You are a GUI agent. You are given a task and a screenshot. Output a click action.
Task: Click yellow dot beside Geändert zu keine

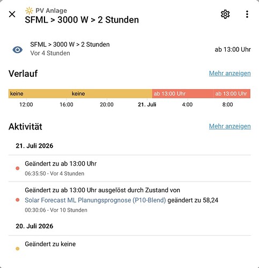(18, 249)
